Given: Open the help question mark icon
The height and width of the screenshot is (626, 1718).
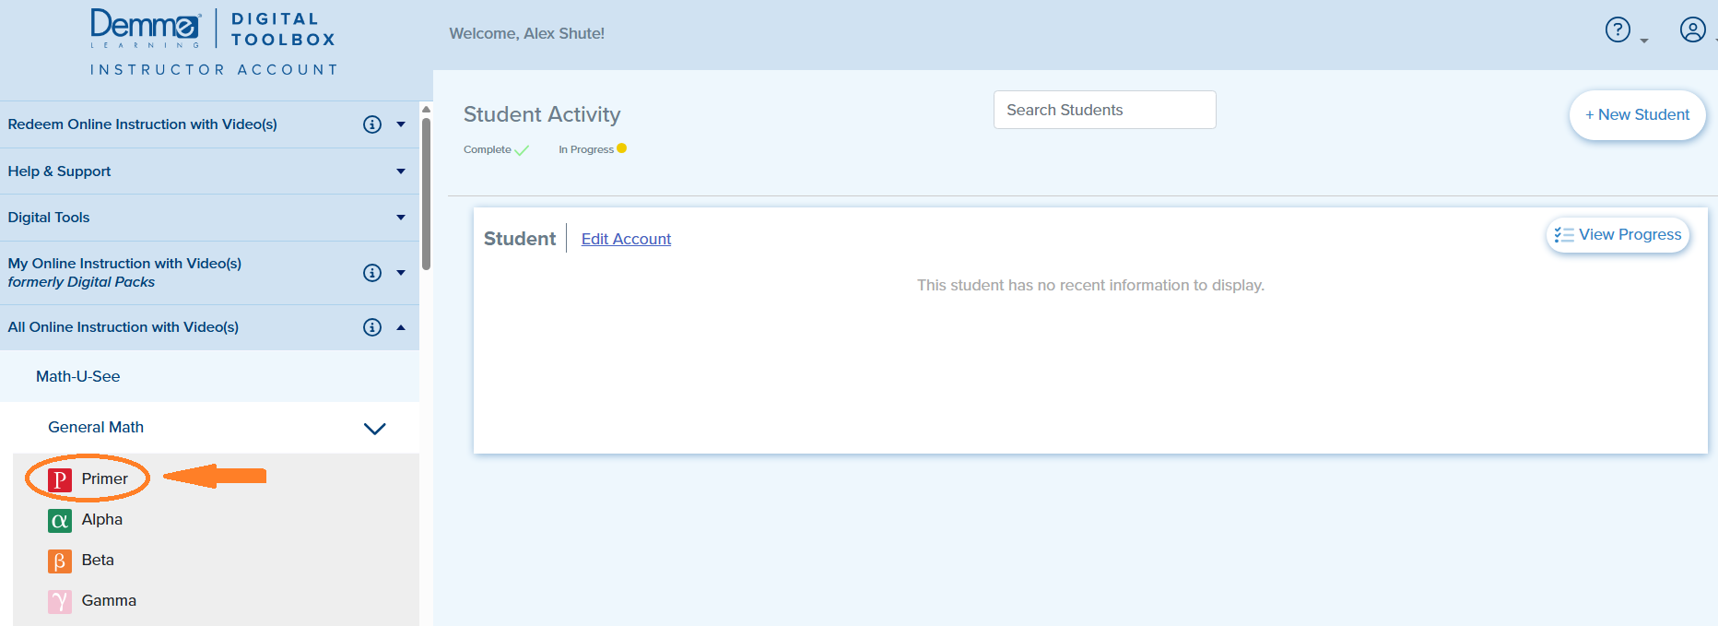Looking at the screenshot, I should coord(1618,30).
